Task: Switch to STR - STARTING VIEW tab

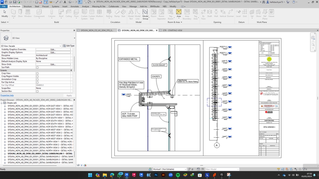Action: 172,30
